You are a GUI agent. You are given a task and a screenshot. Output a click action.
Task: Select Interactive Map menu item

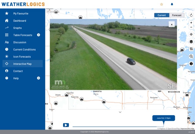(x=23, y=64)
